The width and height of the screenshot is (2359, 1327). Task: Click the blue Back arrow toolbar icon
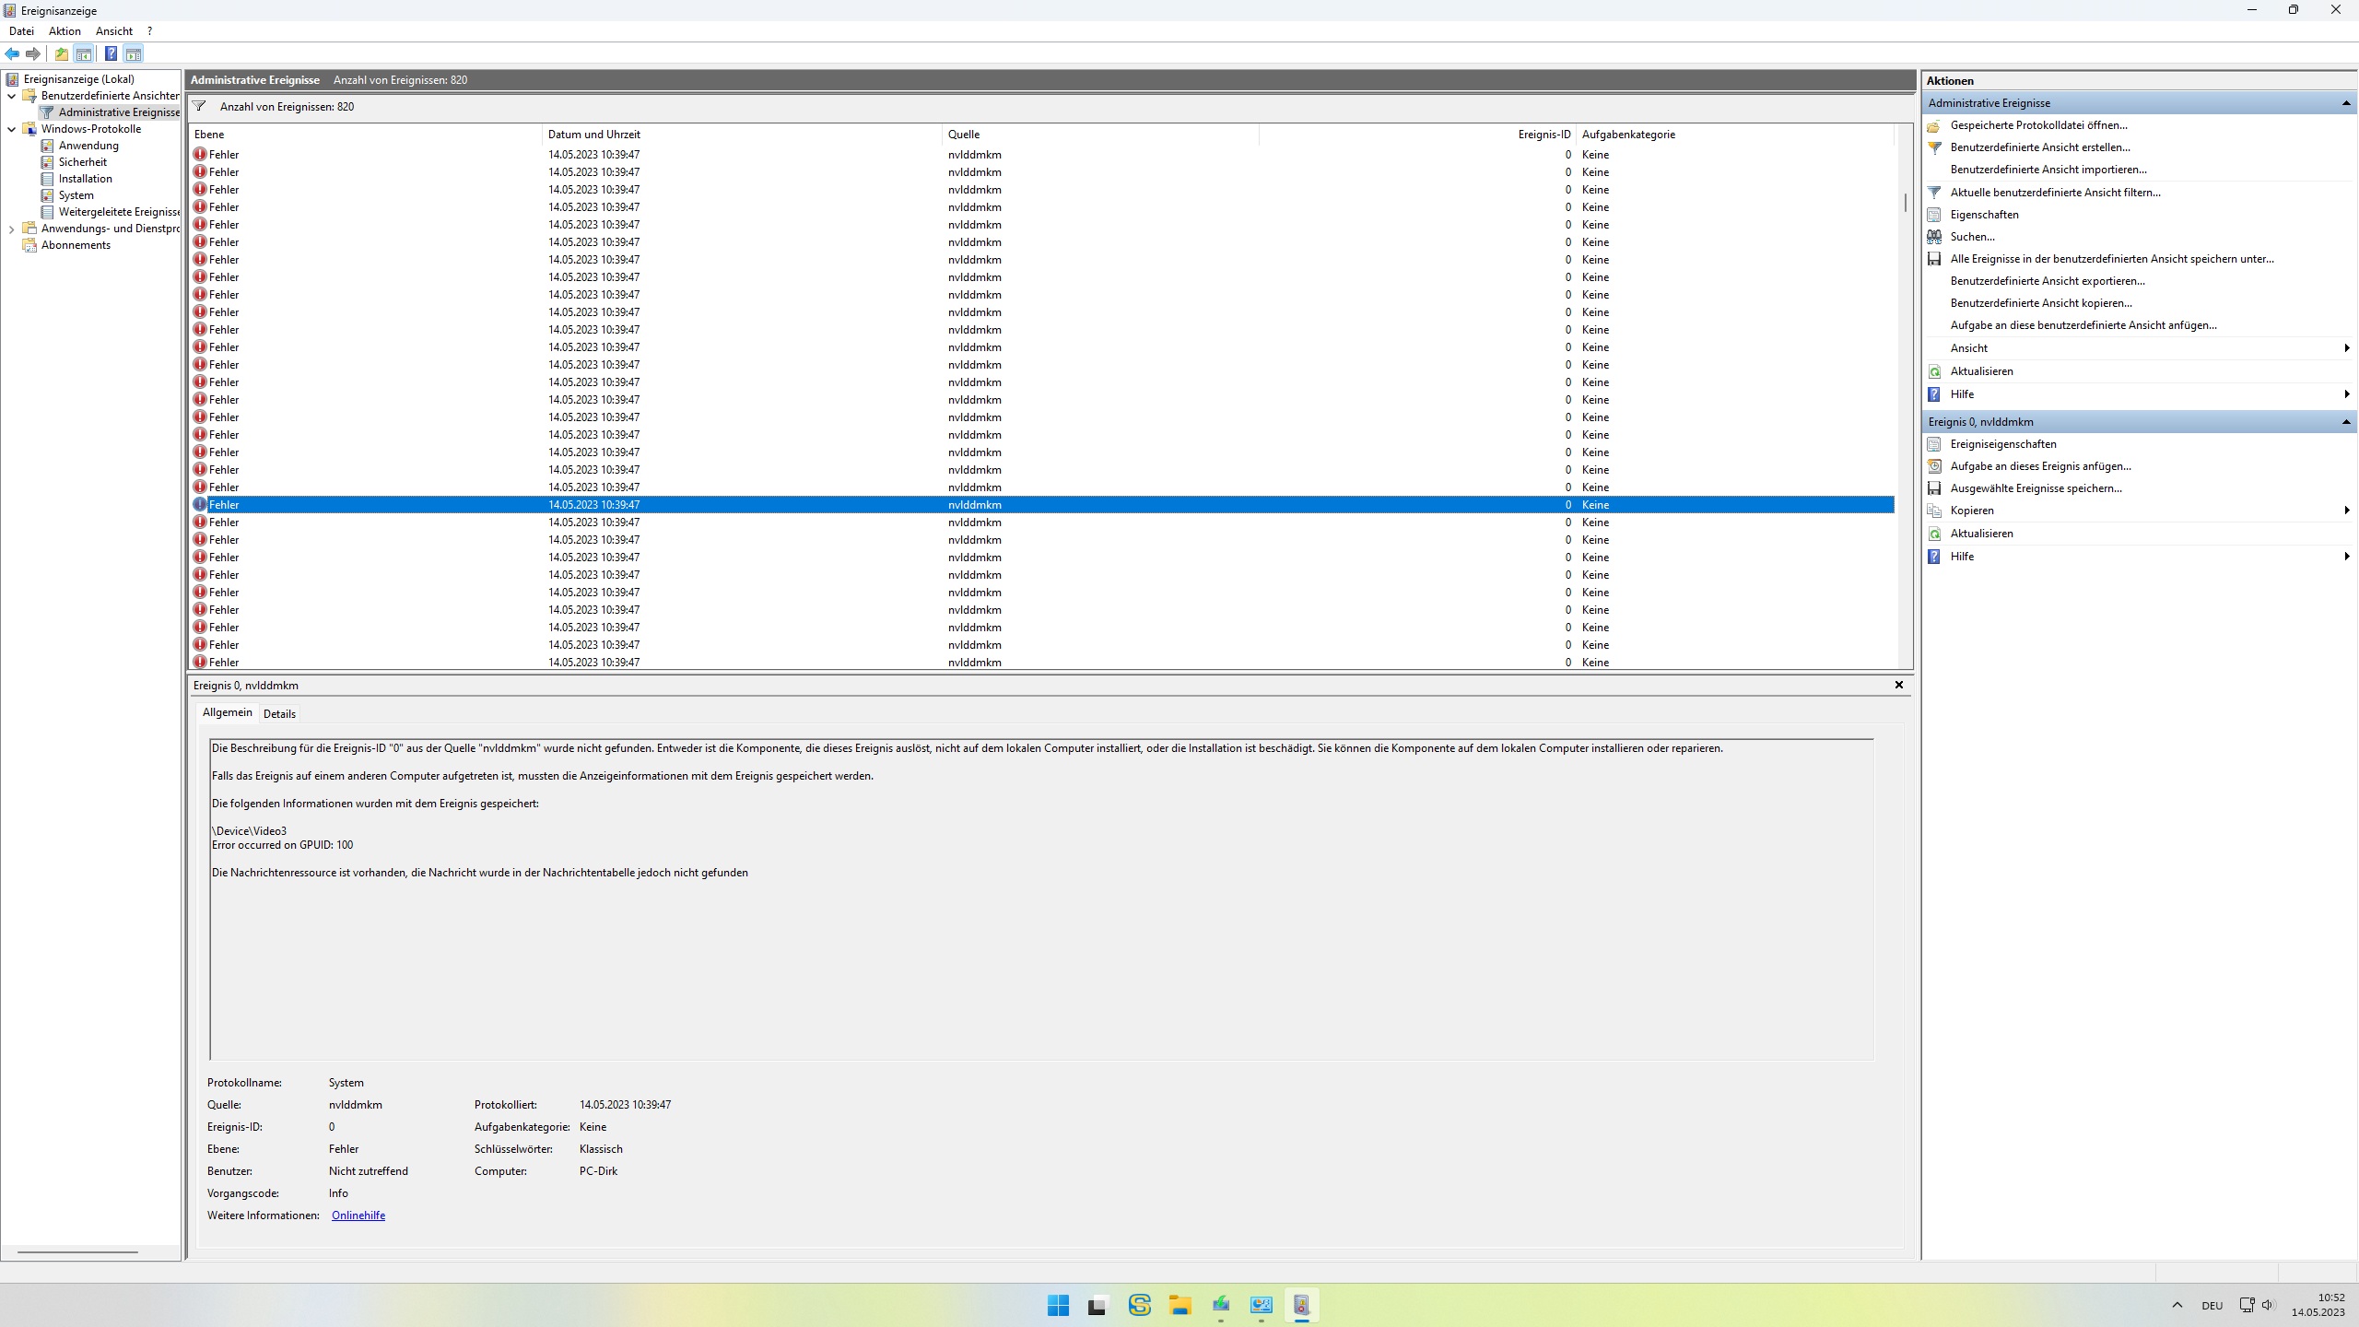[x=12, y=53]
